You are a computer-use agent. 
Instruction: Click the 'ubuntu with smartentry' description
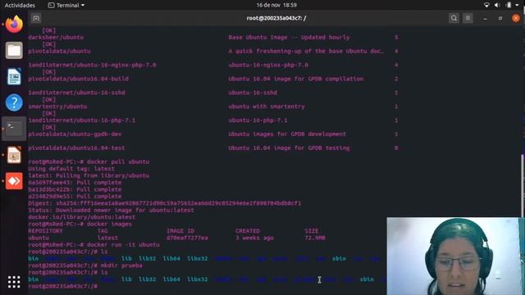tap(267, 107)
